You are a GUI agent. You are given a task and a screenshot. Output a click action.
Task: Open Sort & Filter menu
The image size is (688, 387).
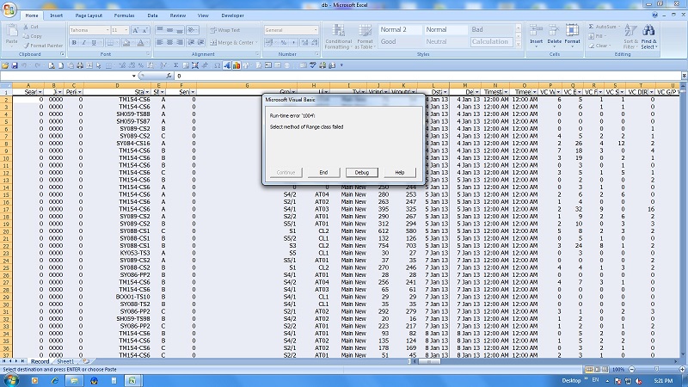pyautogui.click(x=630, y=36)
